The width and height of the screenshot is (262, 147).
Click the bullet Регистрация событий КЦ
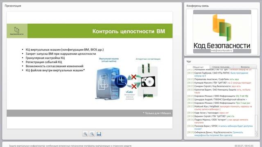44,62
